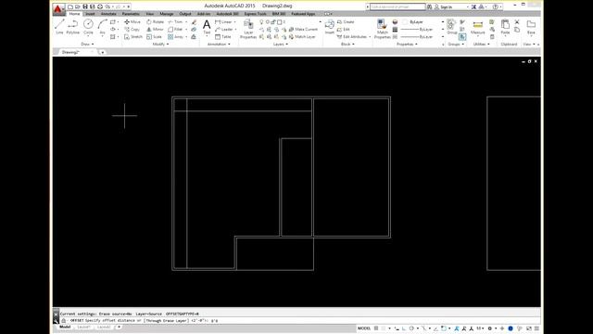Expand the Properties panel
Image resolution: width=593 pixels, height=334 pixels.
pyautogui.click(x=407, y=45)
